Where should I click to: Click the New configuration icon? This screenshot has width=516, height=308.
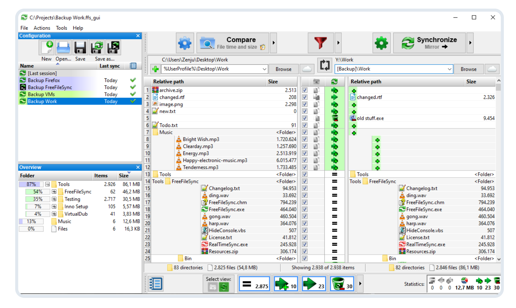pos(47,48)
